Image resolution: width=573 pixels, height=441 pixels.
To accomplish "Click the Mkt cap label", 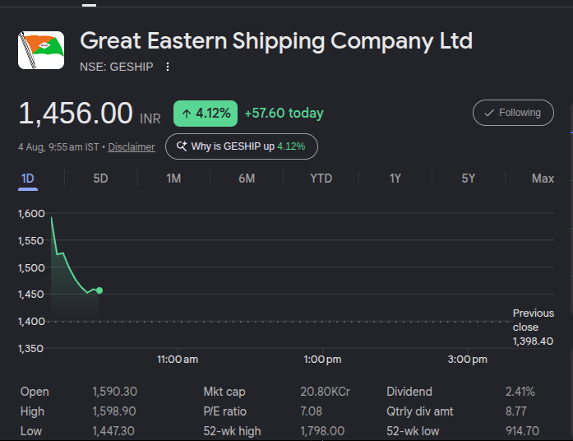I will pos(224,392).
